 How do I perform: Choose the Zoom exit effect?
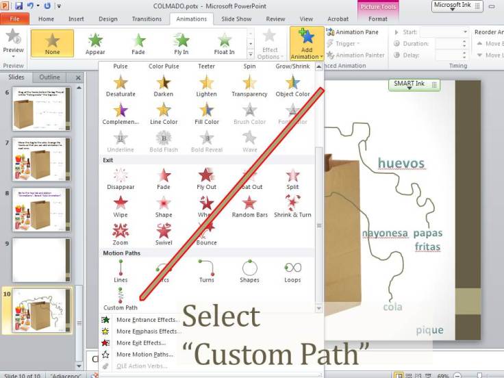coord(121,234)
